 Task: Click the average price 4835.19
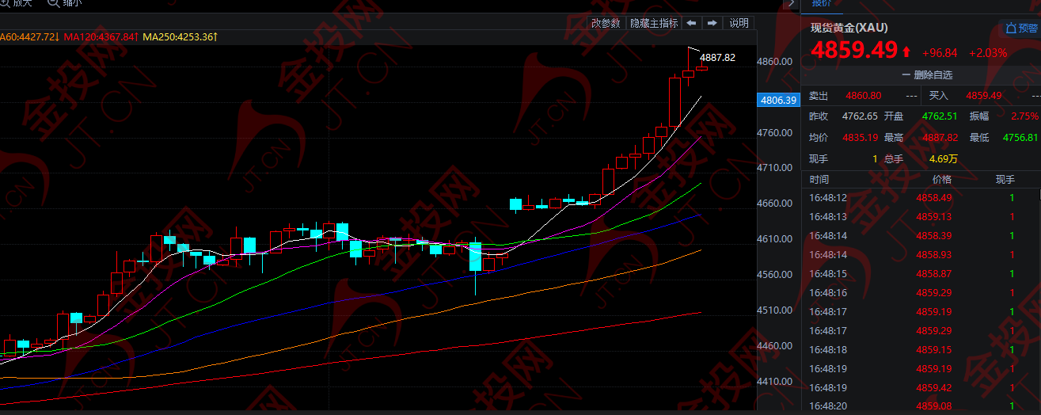click(860, 138)
